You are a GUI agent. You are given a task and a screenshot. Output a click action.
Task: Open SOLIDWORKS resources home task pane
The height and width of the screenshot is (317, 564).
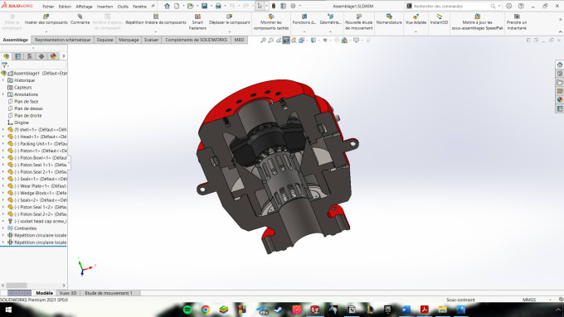[560, 65]
